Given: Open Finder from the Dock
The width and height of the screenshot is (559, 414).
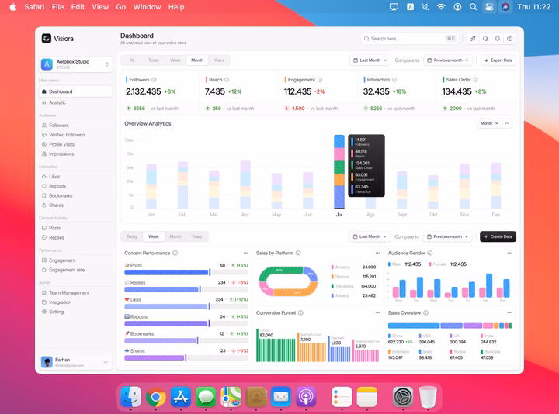Looking at the screenshot, I should coord(131,397).
